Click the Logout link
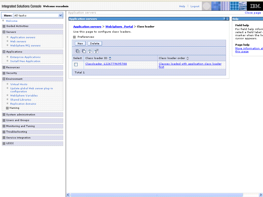 click(x=195, y=6)
